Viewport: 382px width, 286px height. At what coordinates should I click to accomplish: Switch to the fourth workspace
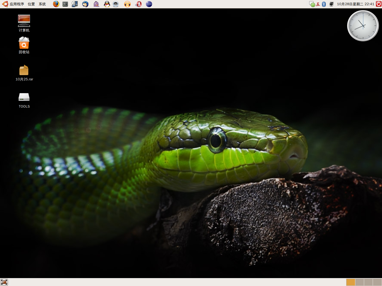377,282
